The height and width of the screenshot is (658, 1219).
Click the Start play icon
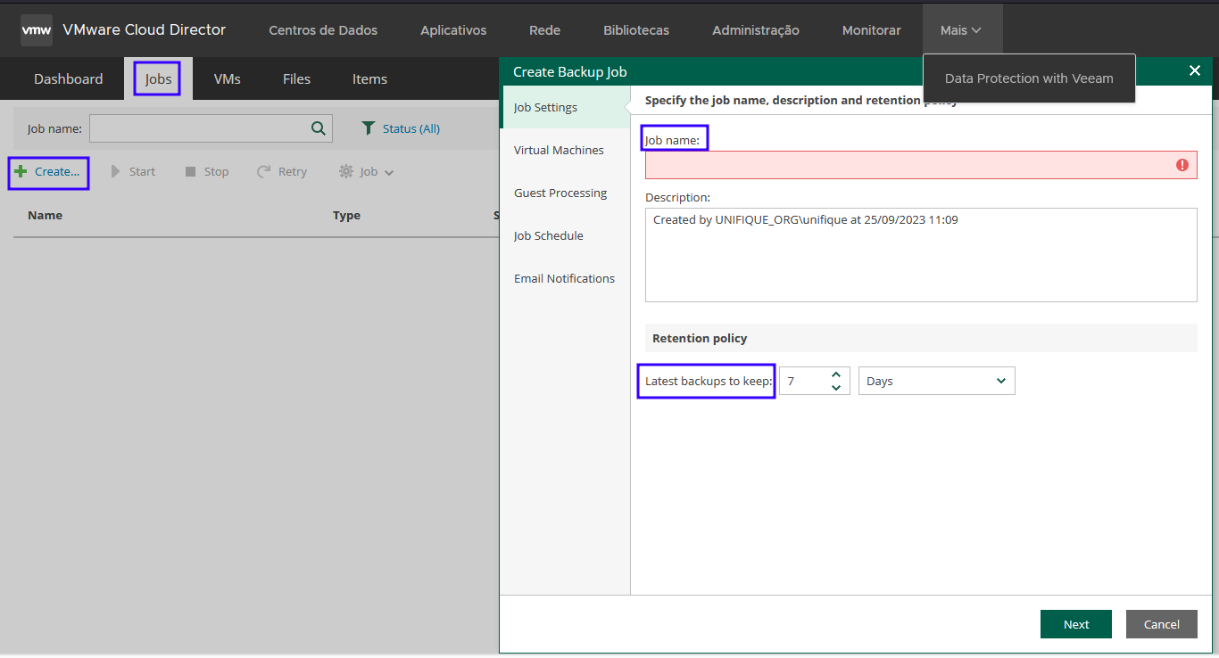115,171
